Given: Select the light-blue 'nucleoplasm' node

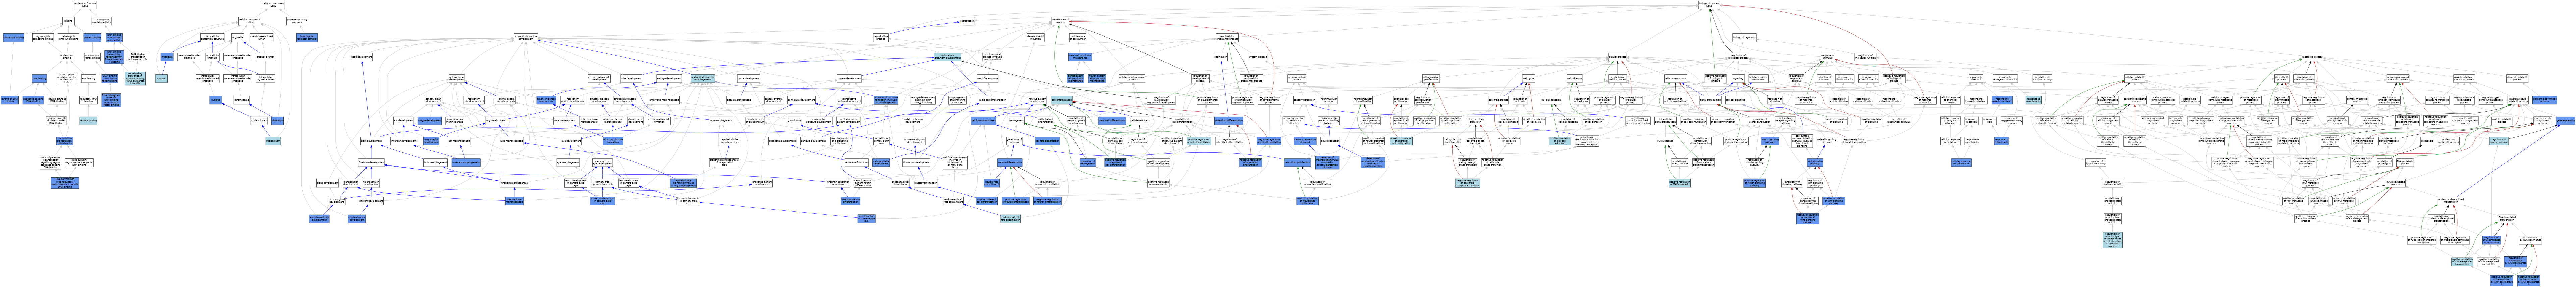Looking at the screenshot, I should point(273,141).
